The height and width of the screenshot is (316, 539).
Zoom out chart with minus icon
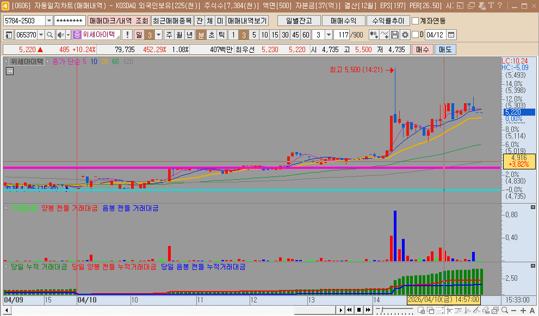coord(514,310)
